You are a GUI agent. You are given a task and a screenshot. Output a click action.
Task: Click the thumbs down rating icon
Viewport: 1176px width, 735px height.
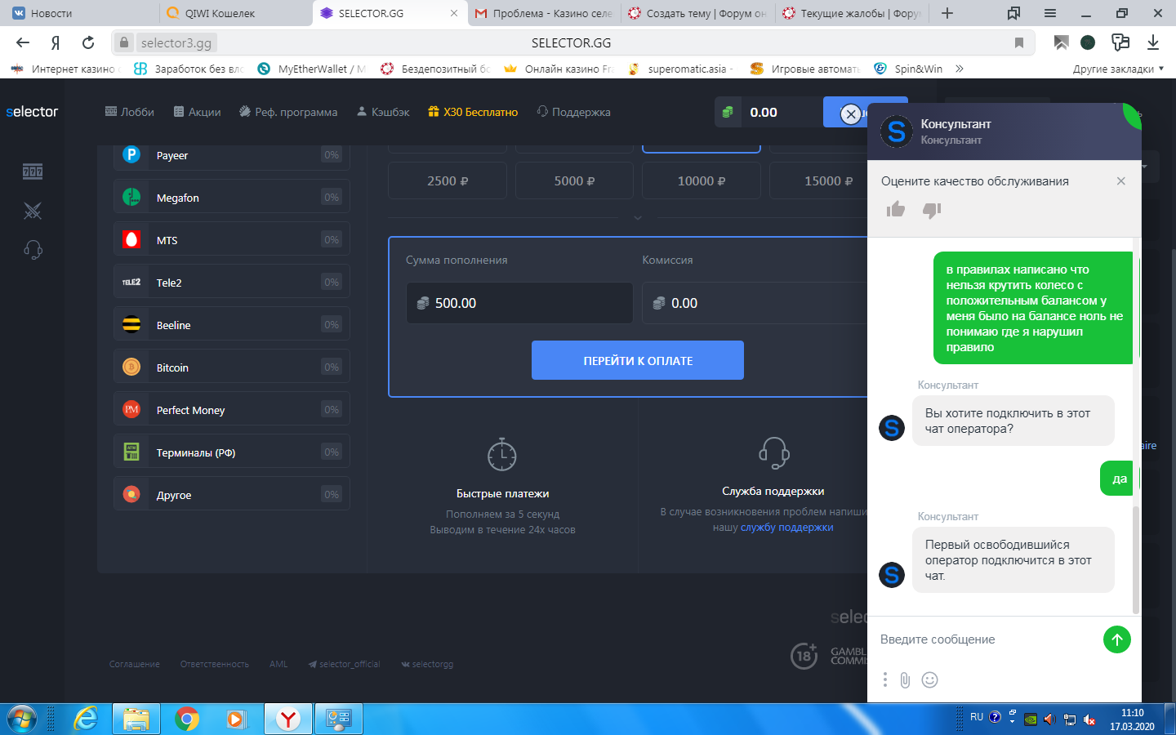click(x=932, y=210)
